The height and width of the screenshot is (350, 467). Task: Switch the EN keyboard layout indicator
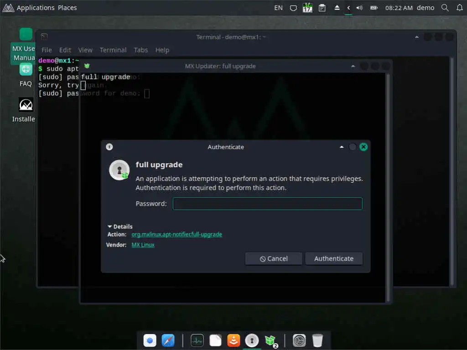click(x=278, y=8)
